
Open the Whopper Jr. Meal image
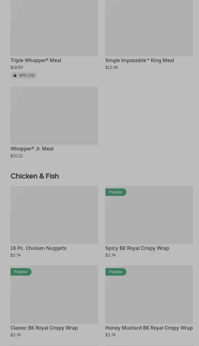click(54, 115)
